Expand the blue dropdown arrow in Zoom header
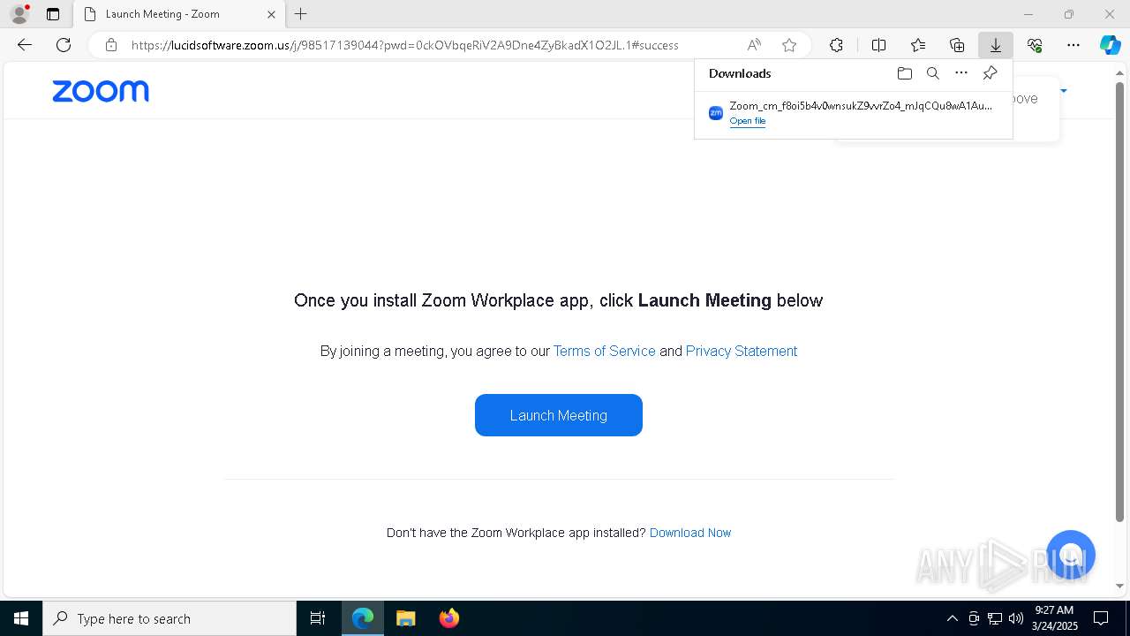The height and width of the screenshot is (636, 1130). click(x=1064, y=90)
